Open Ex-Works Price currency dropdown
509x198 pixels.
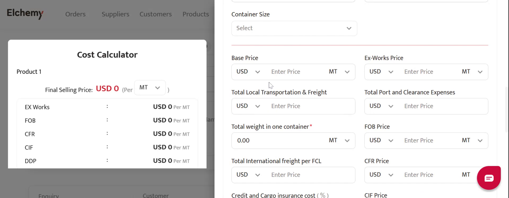[x=381, y=72]
